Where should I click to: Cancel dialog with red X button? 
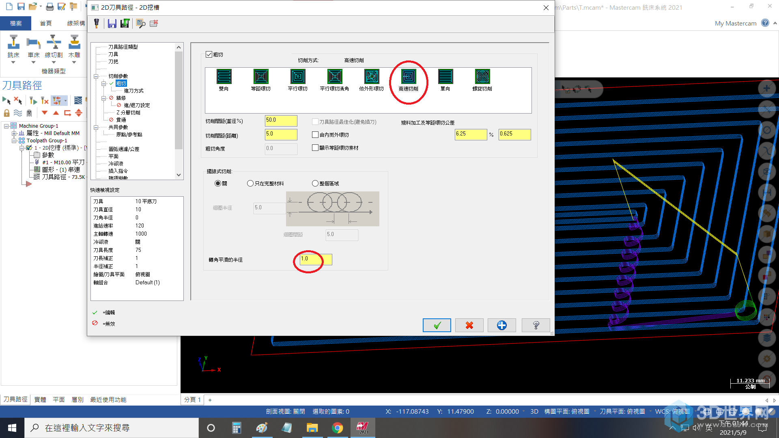coord(469,325)
